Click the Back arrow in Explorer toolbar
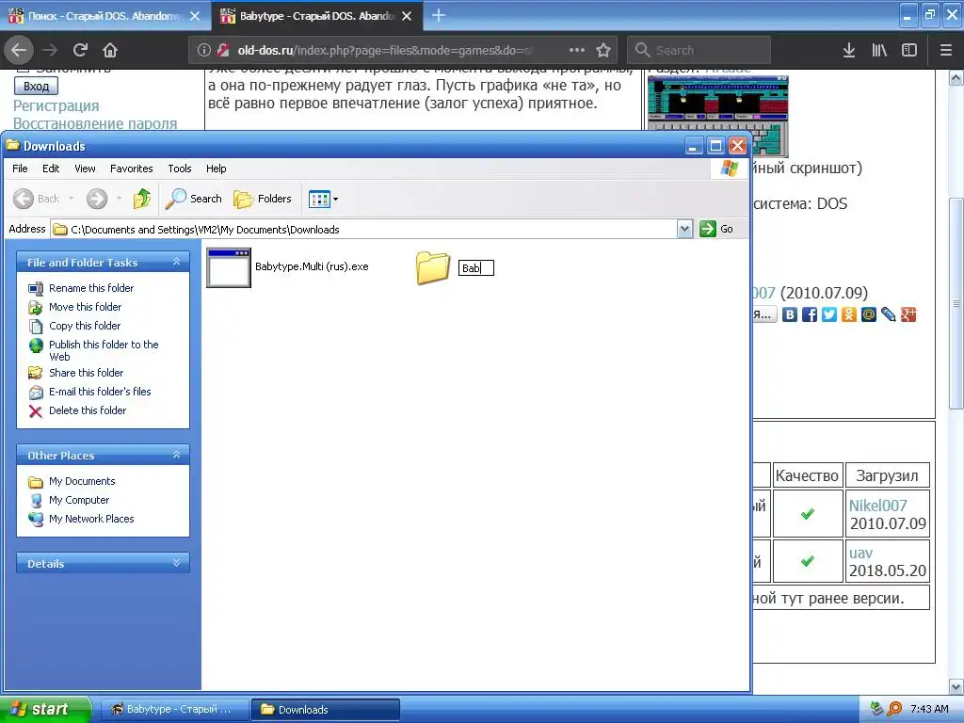The image size is (964, 723). pyautogui.click(x=24, y=199)
